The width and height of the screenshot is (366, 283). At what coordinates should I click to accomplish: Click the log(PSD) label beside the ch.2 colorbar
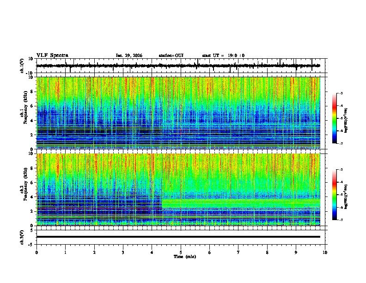pyautogui.click(x=346, y=197)
